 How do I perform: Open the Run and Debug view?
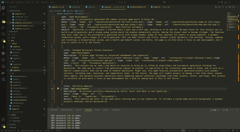(x=3, y=27)
